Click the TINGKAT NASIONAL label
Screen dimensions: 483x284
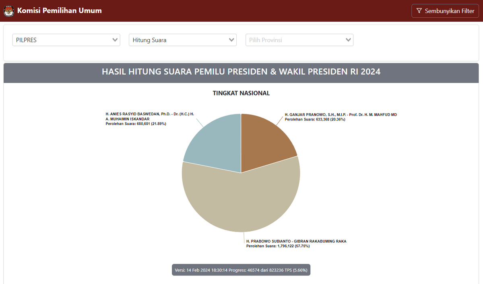[241, 93]
